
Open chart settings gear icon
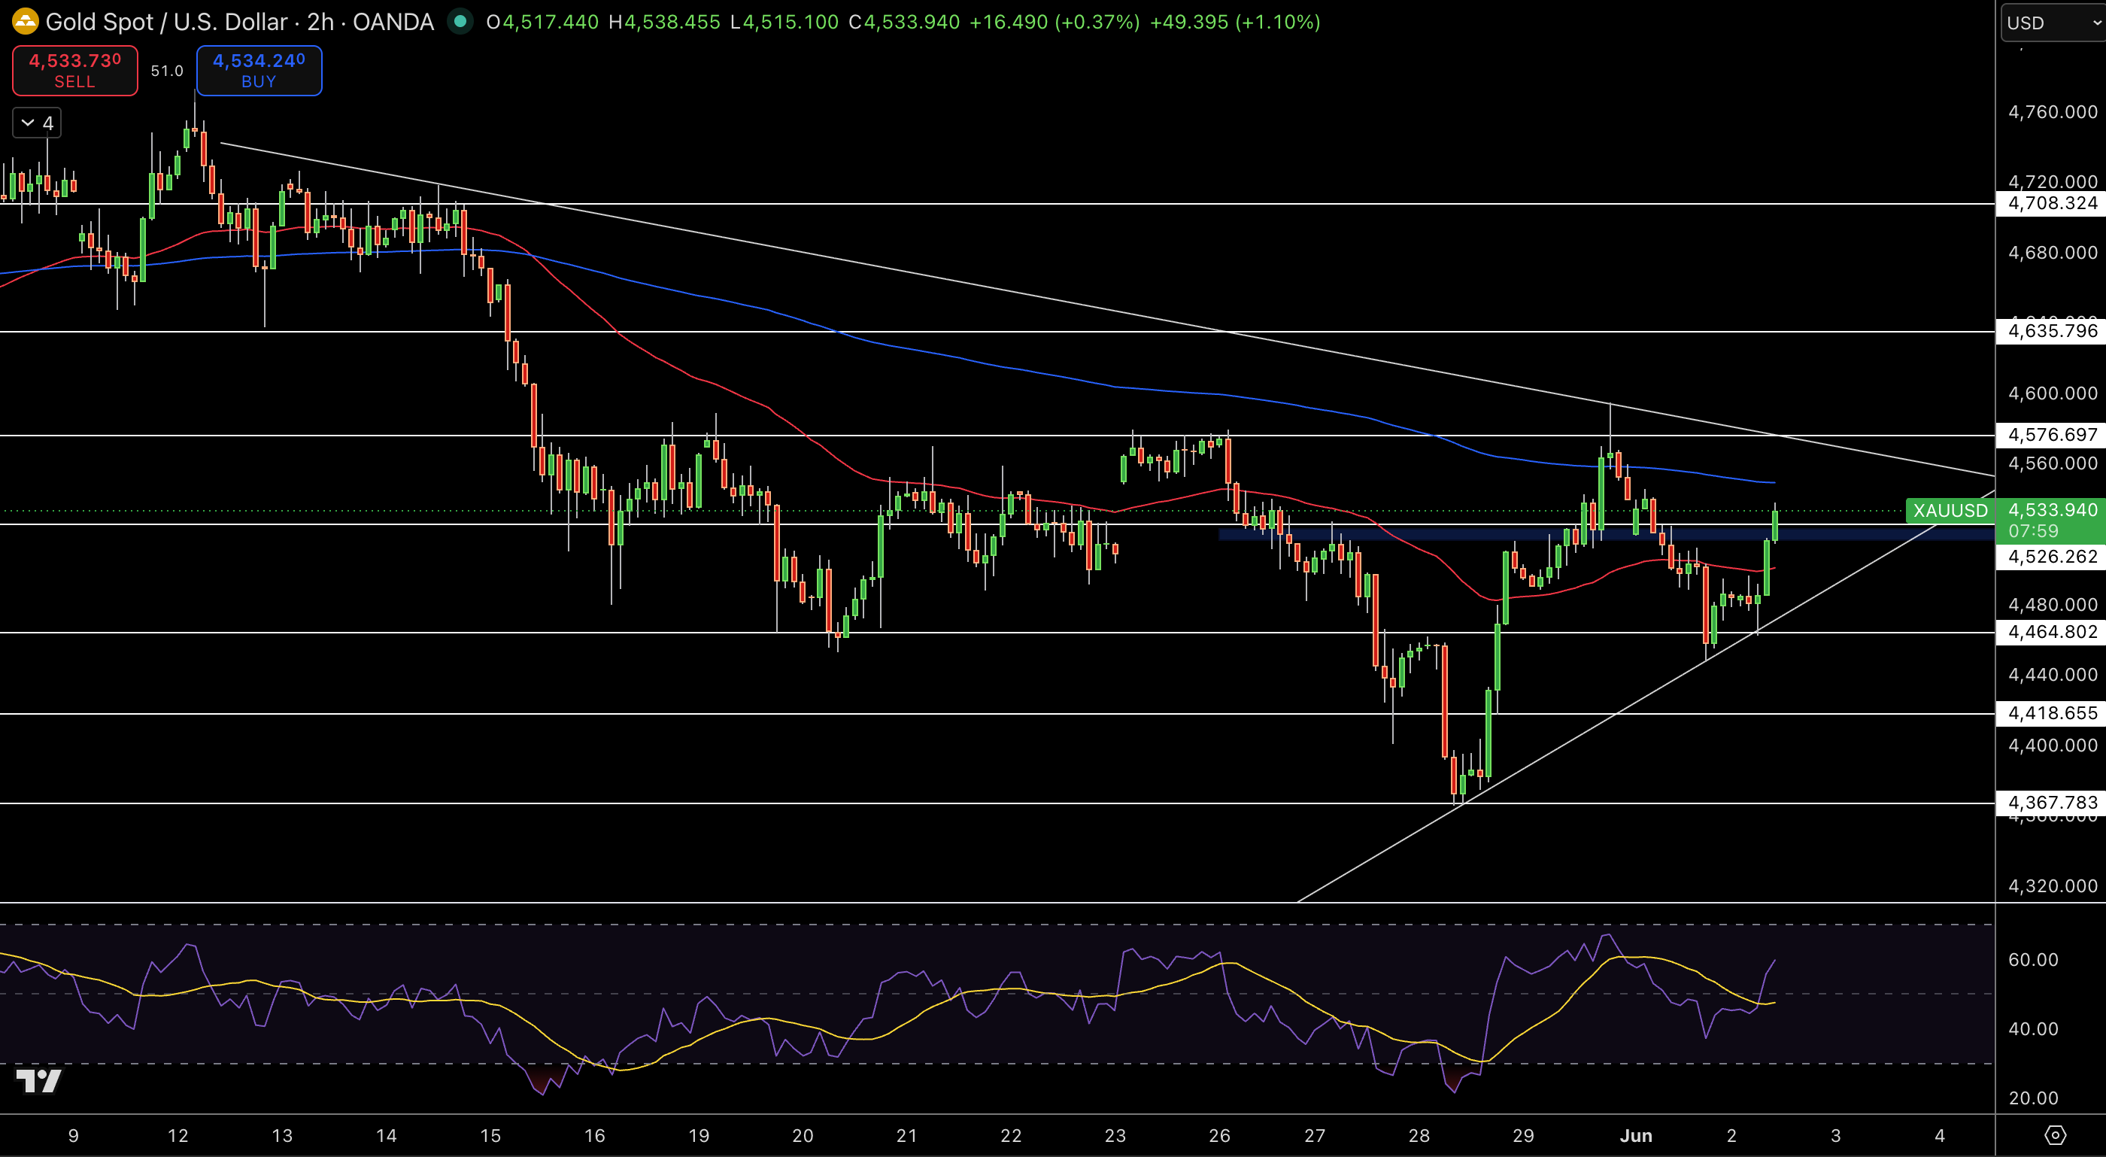[x=2055, y=1135]
